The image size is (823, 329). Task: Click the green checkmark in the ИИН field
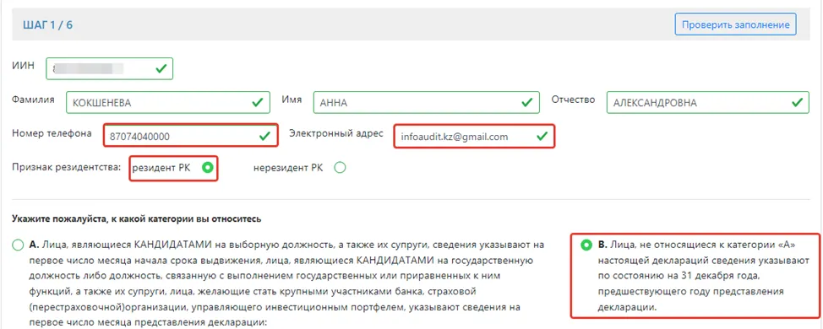click(161, 68)
